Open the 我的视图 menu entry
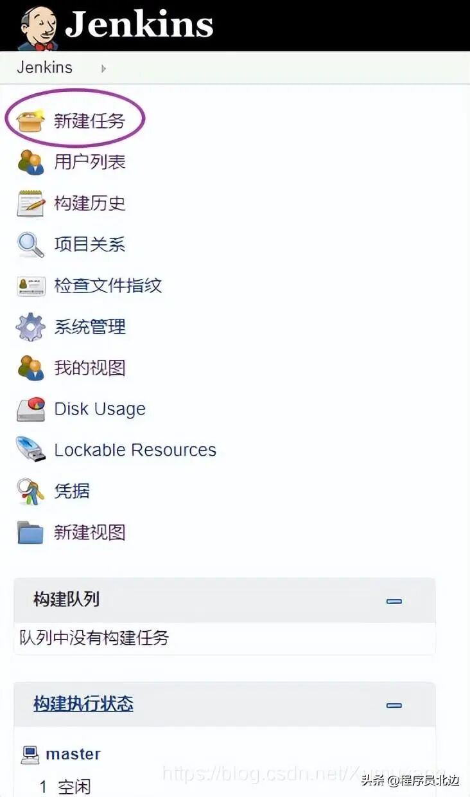Viewport: 470px width, 797px height. click(90, 368)
